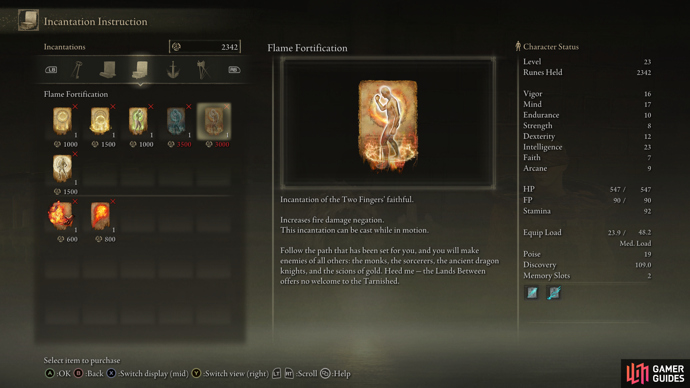The width and height of the screenshot is (690, 388).
Task: Click the LB bumper icon
Action: tap(51, 70)
